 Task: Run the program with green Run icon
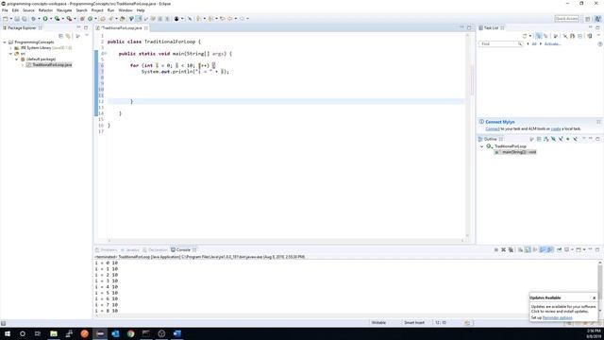coord(45,19)
